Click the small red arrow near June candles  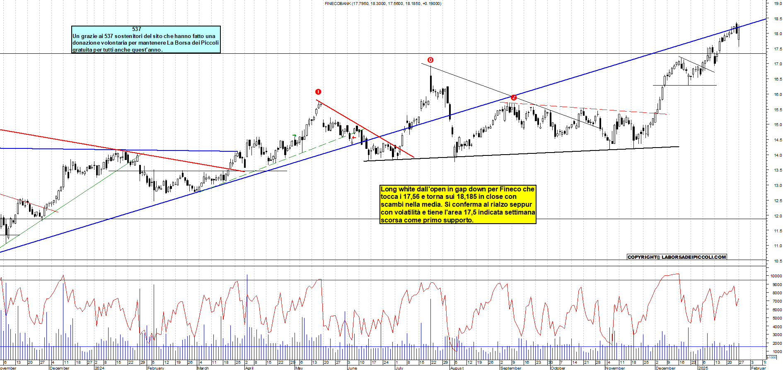click(x=354, y=138)
